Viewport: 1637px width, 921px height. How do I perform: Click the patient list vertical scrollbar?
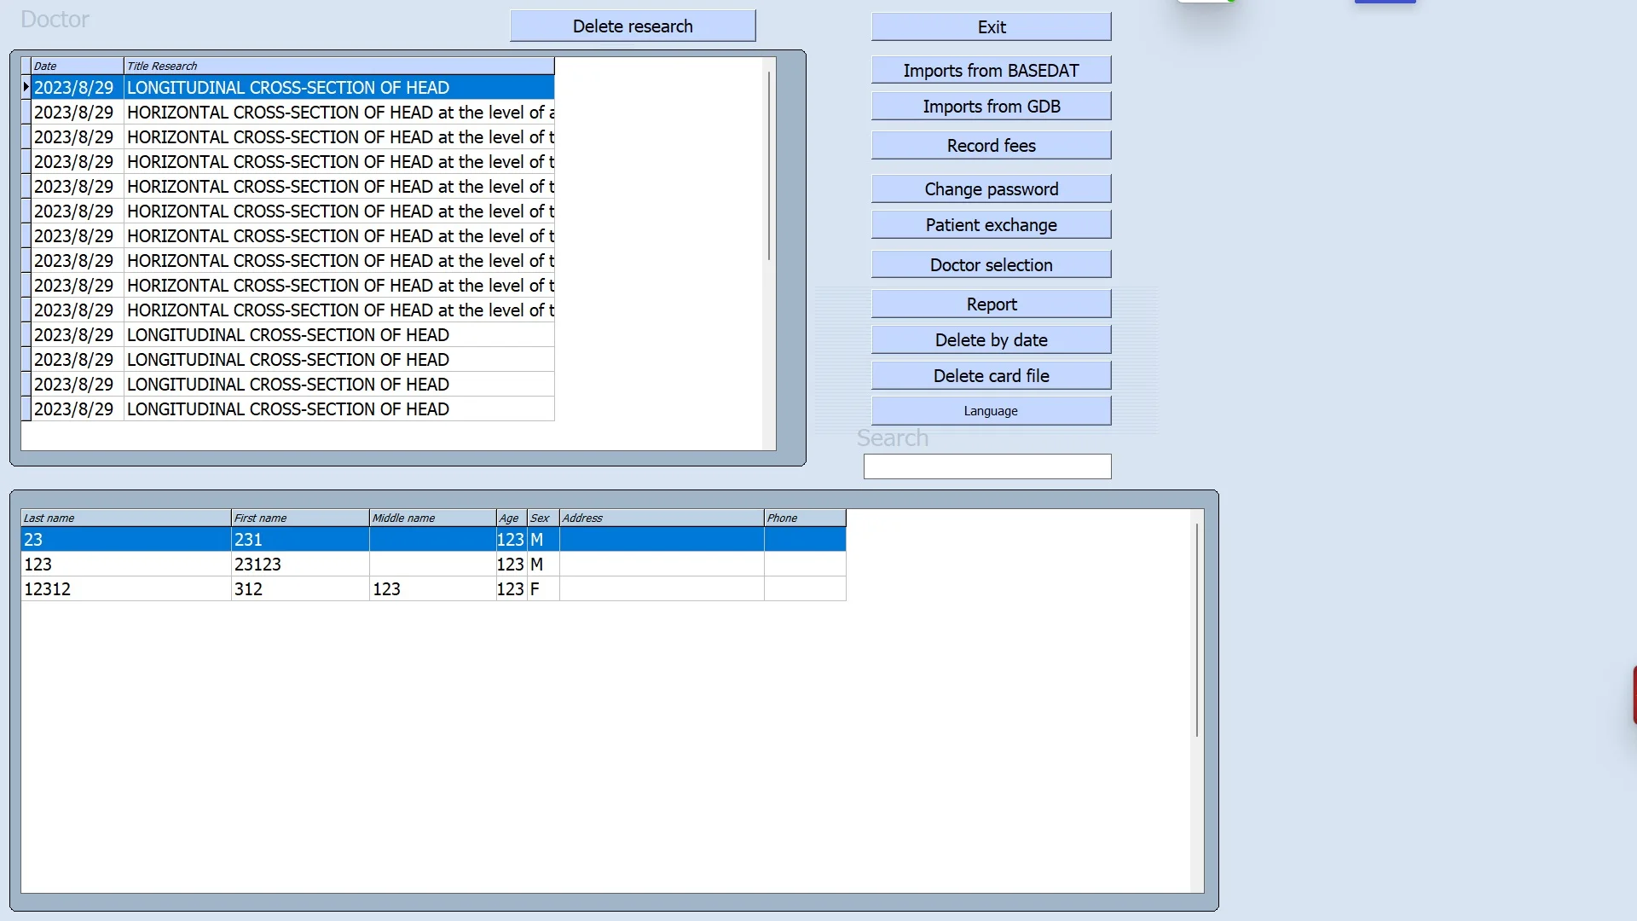[1197, 631]
